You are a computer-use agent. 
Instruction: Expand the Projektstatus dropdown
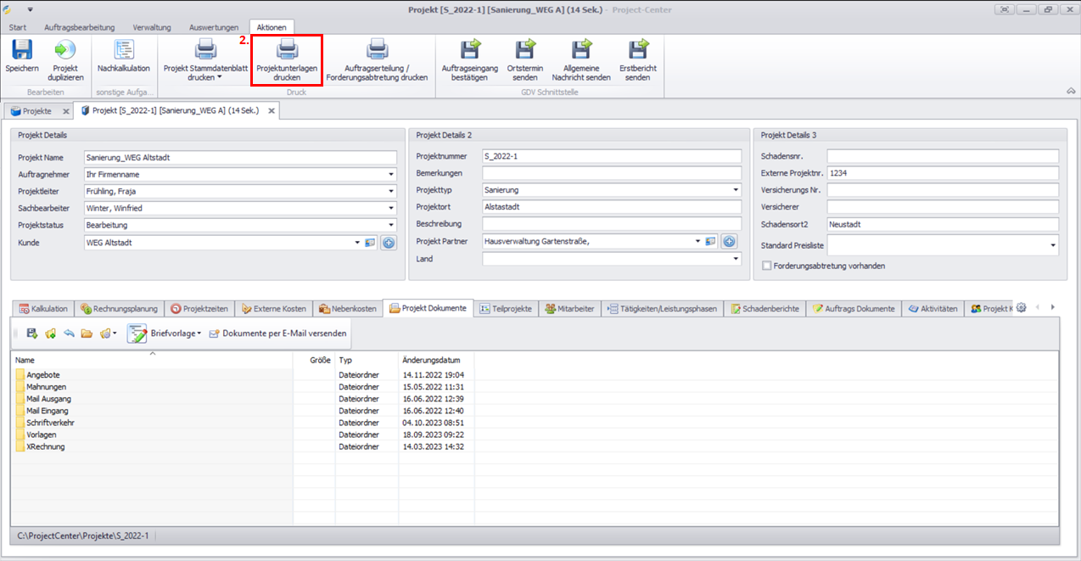[x=391, y=226]
